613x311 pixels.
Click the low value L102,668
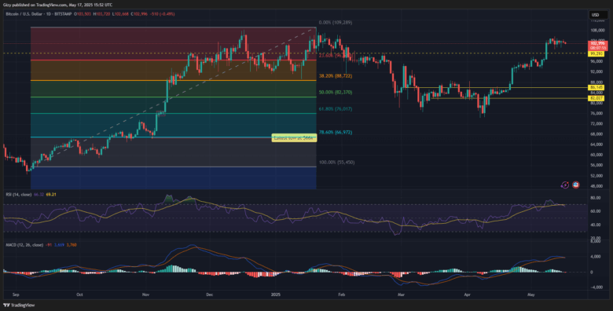tap(120, 14)
